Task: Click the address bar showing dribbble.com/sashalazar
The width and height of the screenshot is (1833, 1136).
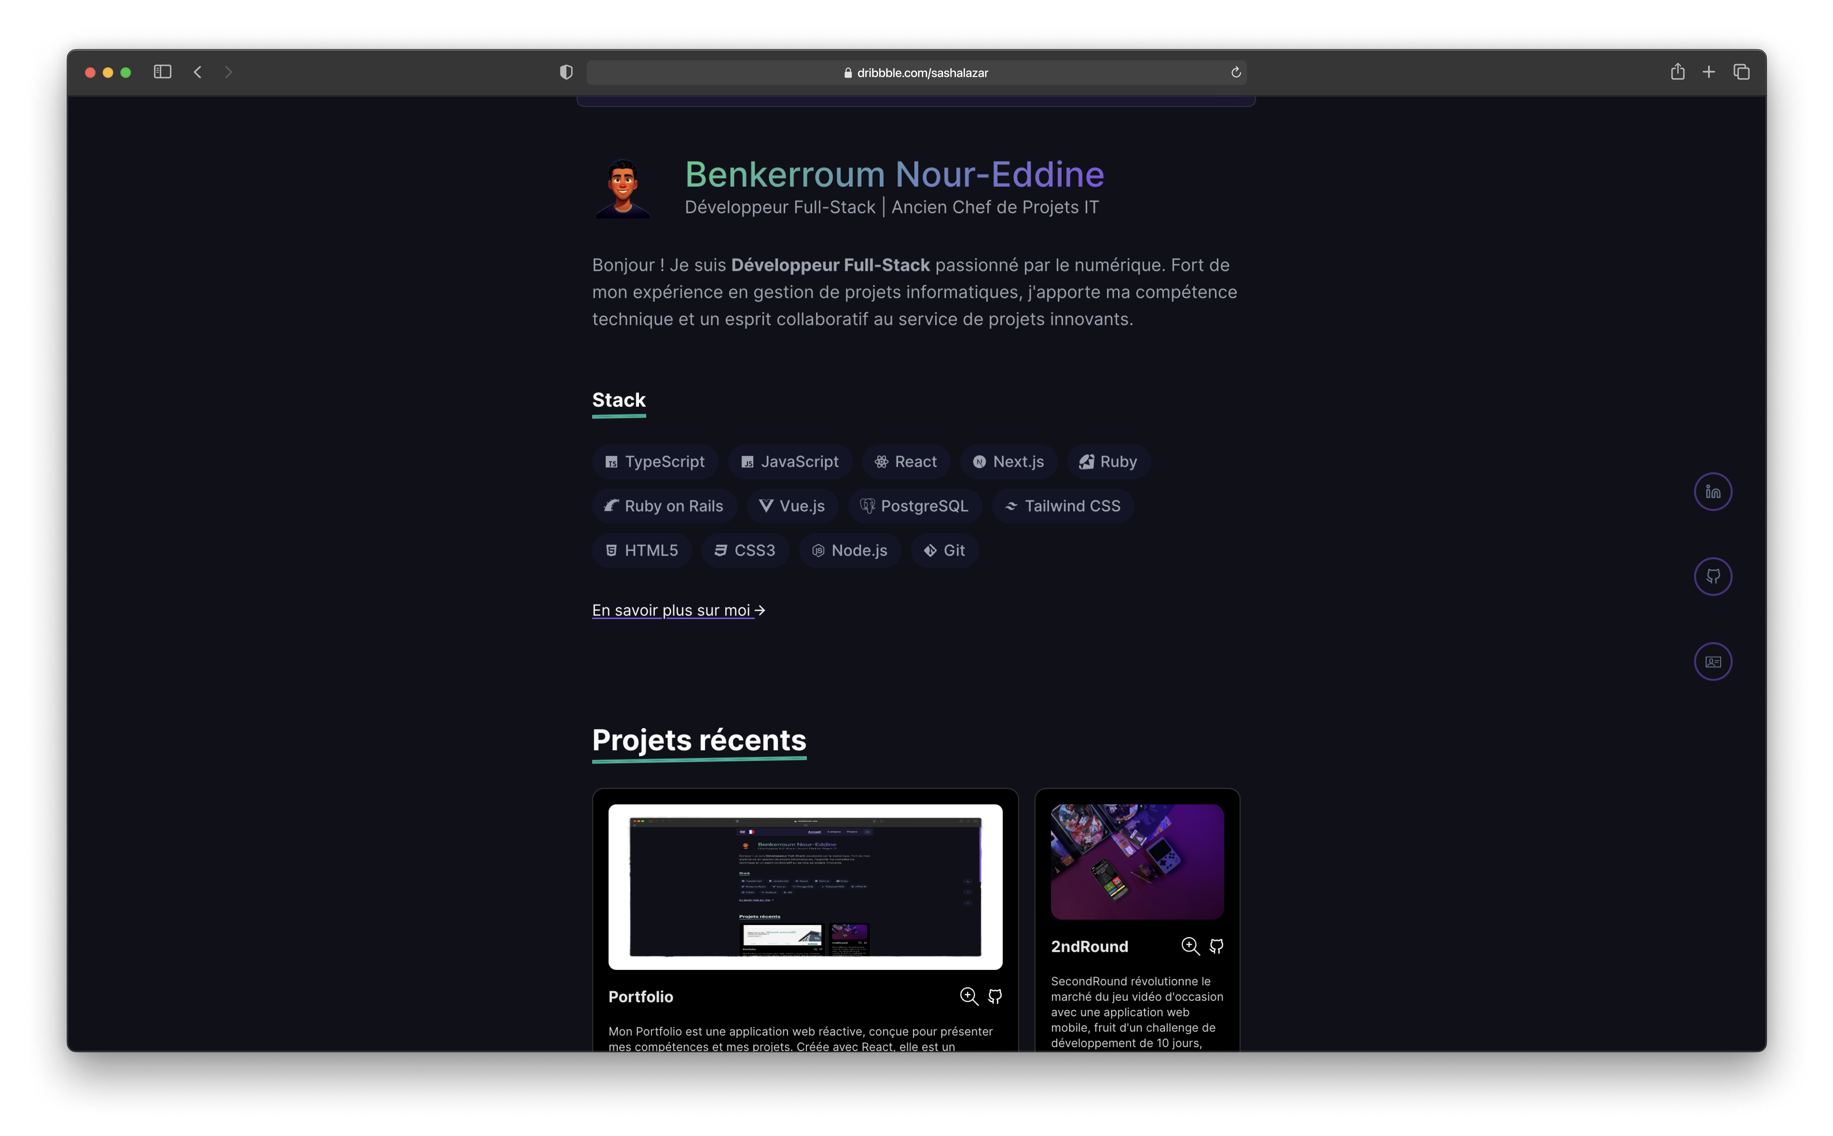Action: click(916, 73)
